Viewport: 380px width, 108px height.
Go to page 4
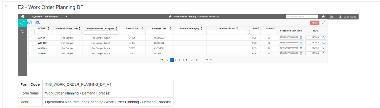coord(183,60)
